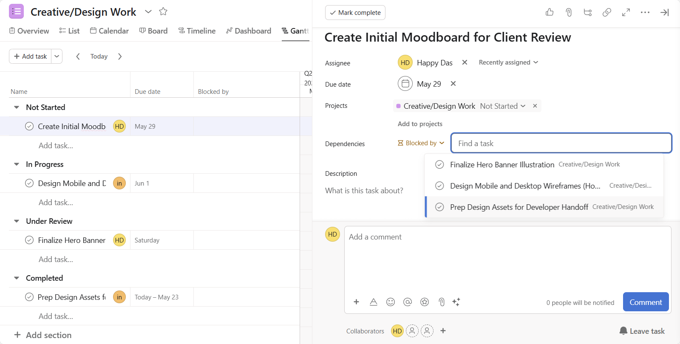Viewport: 680px width, 344px height.
Task: Click Jun 1 due date cell
Action: [x=161, y=183]
